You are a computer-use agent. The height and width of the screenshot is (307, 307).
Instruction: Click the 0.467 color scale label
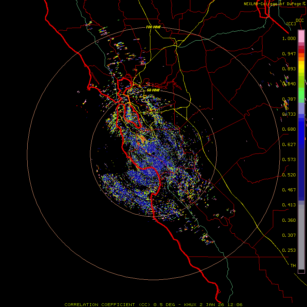(x=289, y=190)
